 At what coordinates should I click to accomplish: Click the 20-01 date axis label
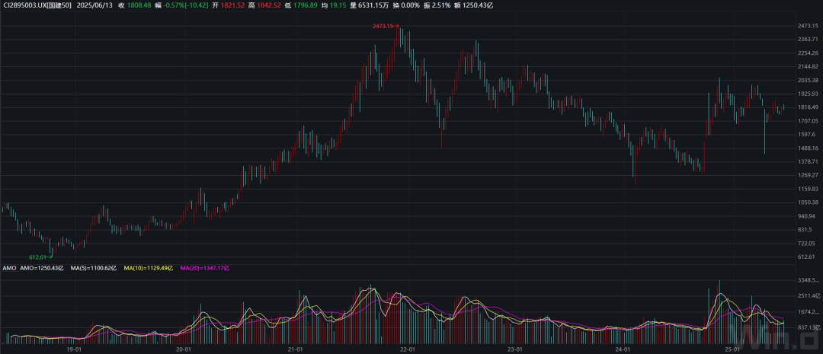point(183,349)
